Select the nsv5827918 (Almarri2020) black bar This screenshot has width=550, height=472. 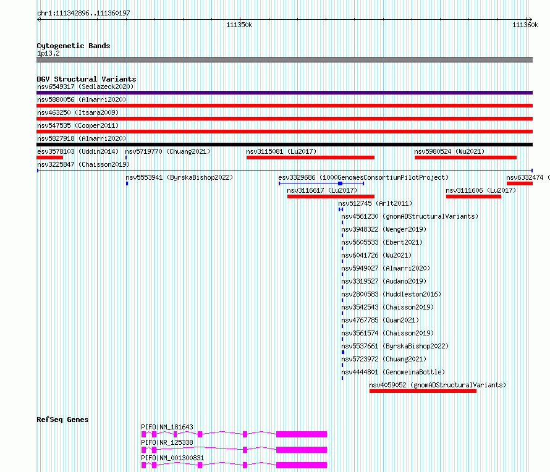click(x=284, y=145)
